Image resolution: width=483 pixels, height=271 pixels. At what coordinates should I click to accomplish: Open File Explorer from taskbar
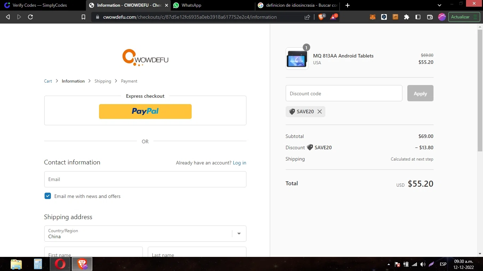point(16,264)
